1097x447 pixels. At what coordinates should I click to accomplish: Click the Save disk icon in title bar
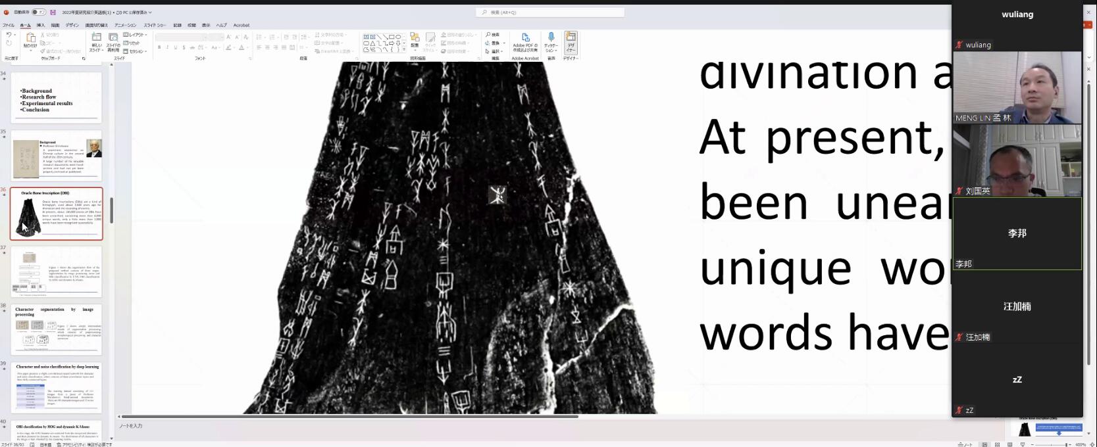point(53,12)
